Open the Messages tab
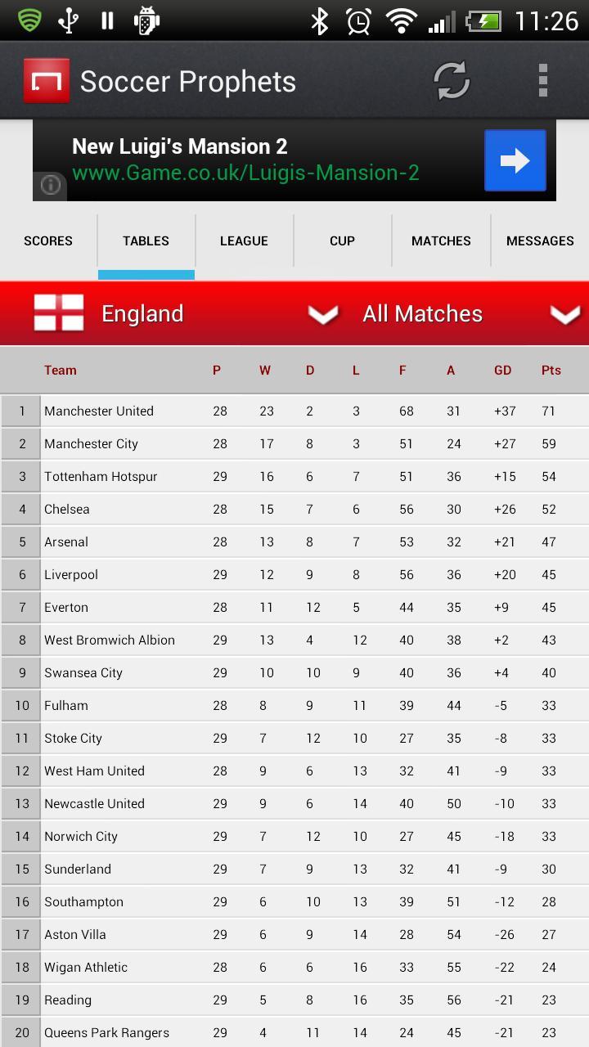 pos(540,241)
